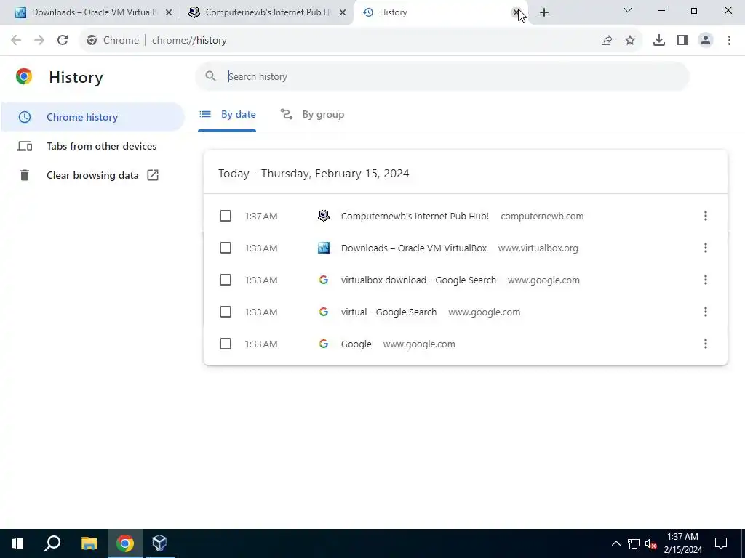Close the Computernewb's Internet Pub Hub tab
This screenshot has height=558, width=745.
pyautogui.click(x=343, y=12)
